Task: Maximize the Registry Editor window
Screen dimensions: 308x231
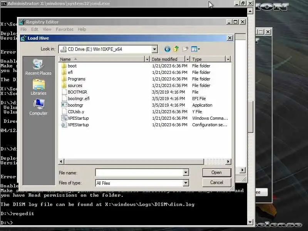Action: [x=236, y=22]
